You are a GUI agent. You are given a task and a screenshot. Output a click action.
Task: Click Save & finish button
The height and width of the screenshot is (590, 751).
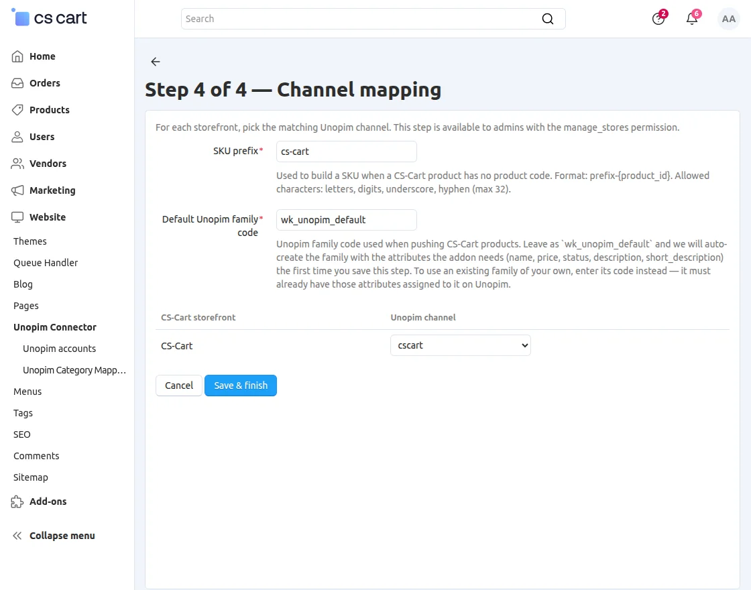(241, 386)
